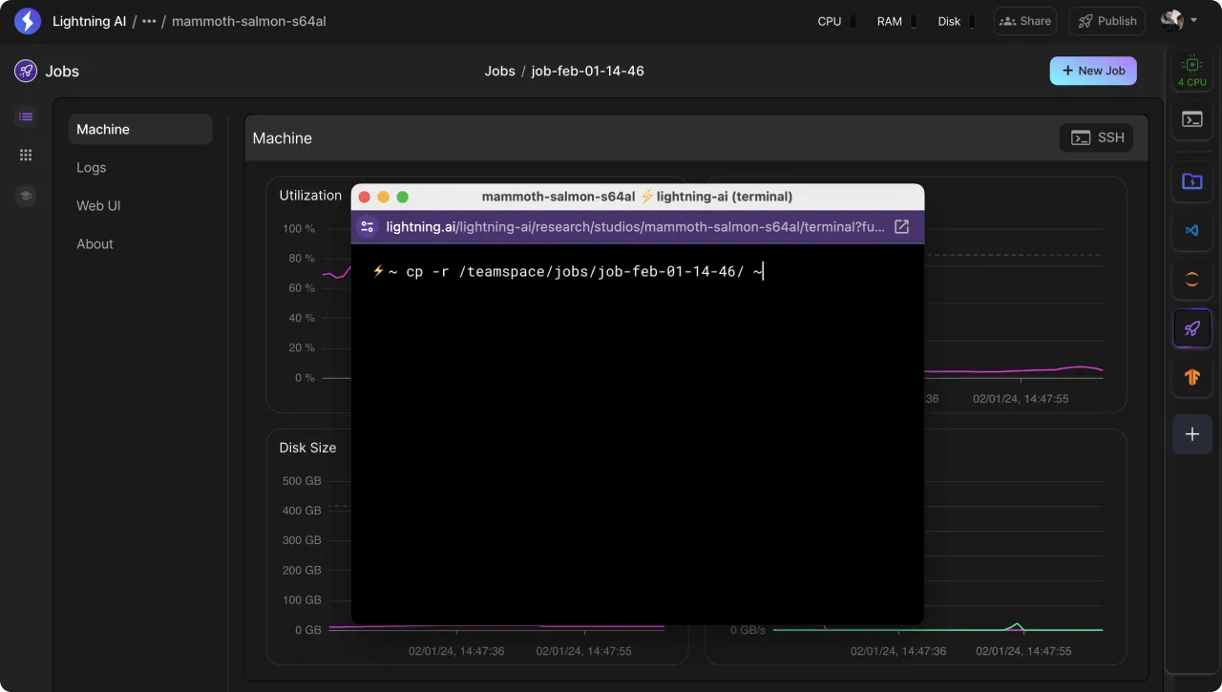Add a new app with plus icon
Viewport: 1222px width, 692px height.
point(1192,434)
